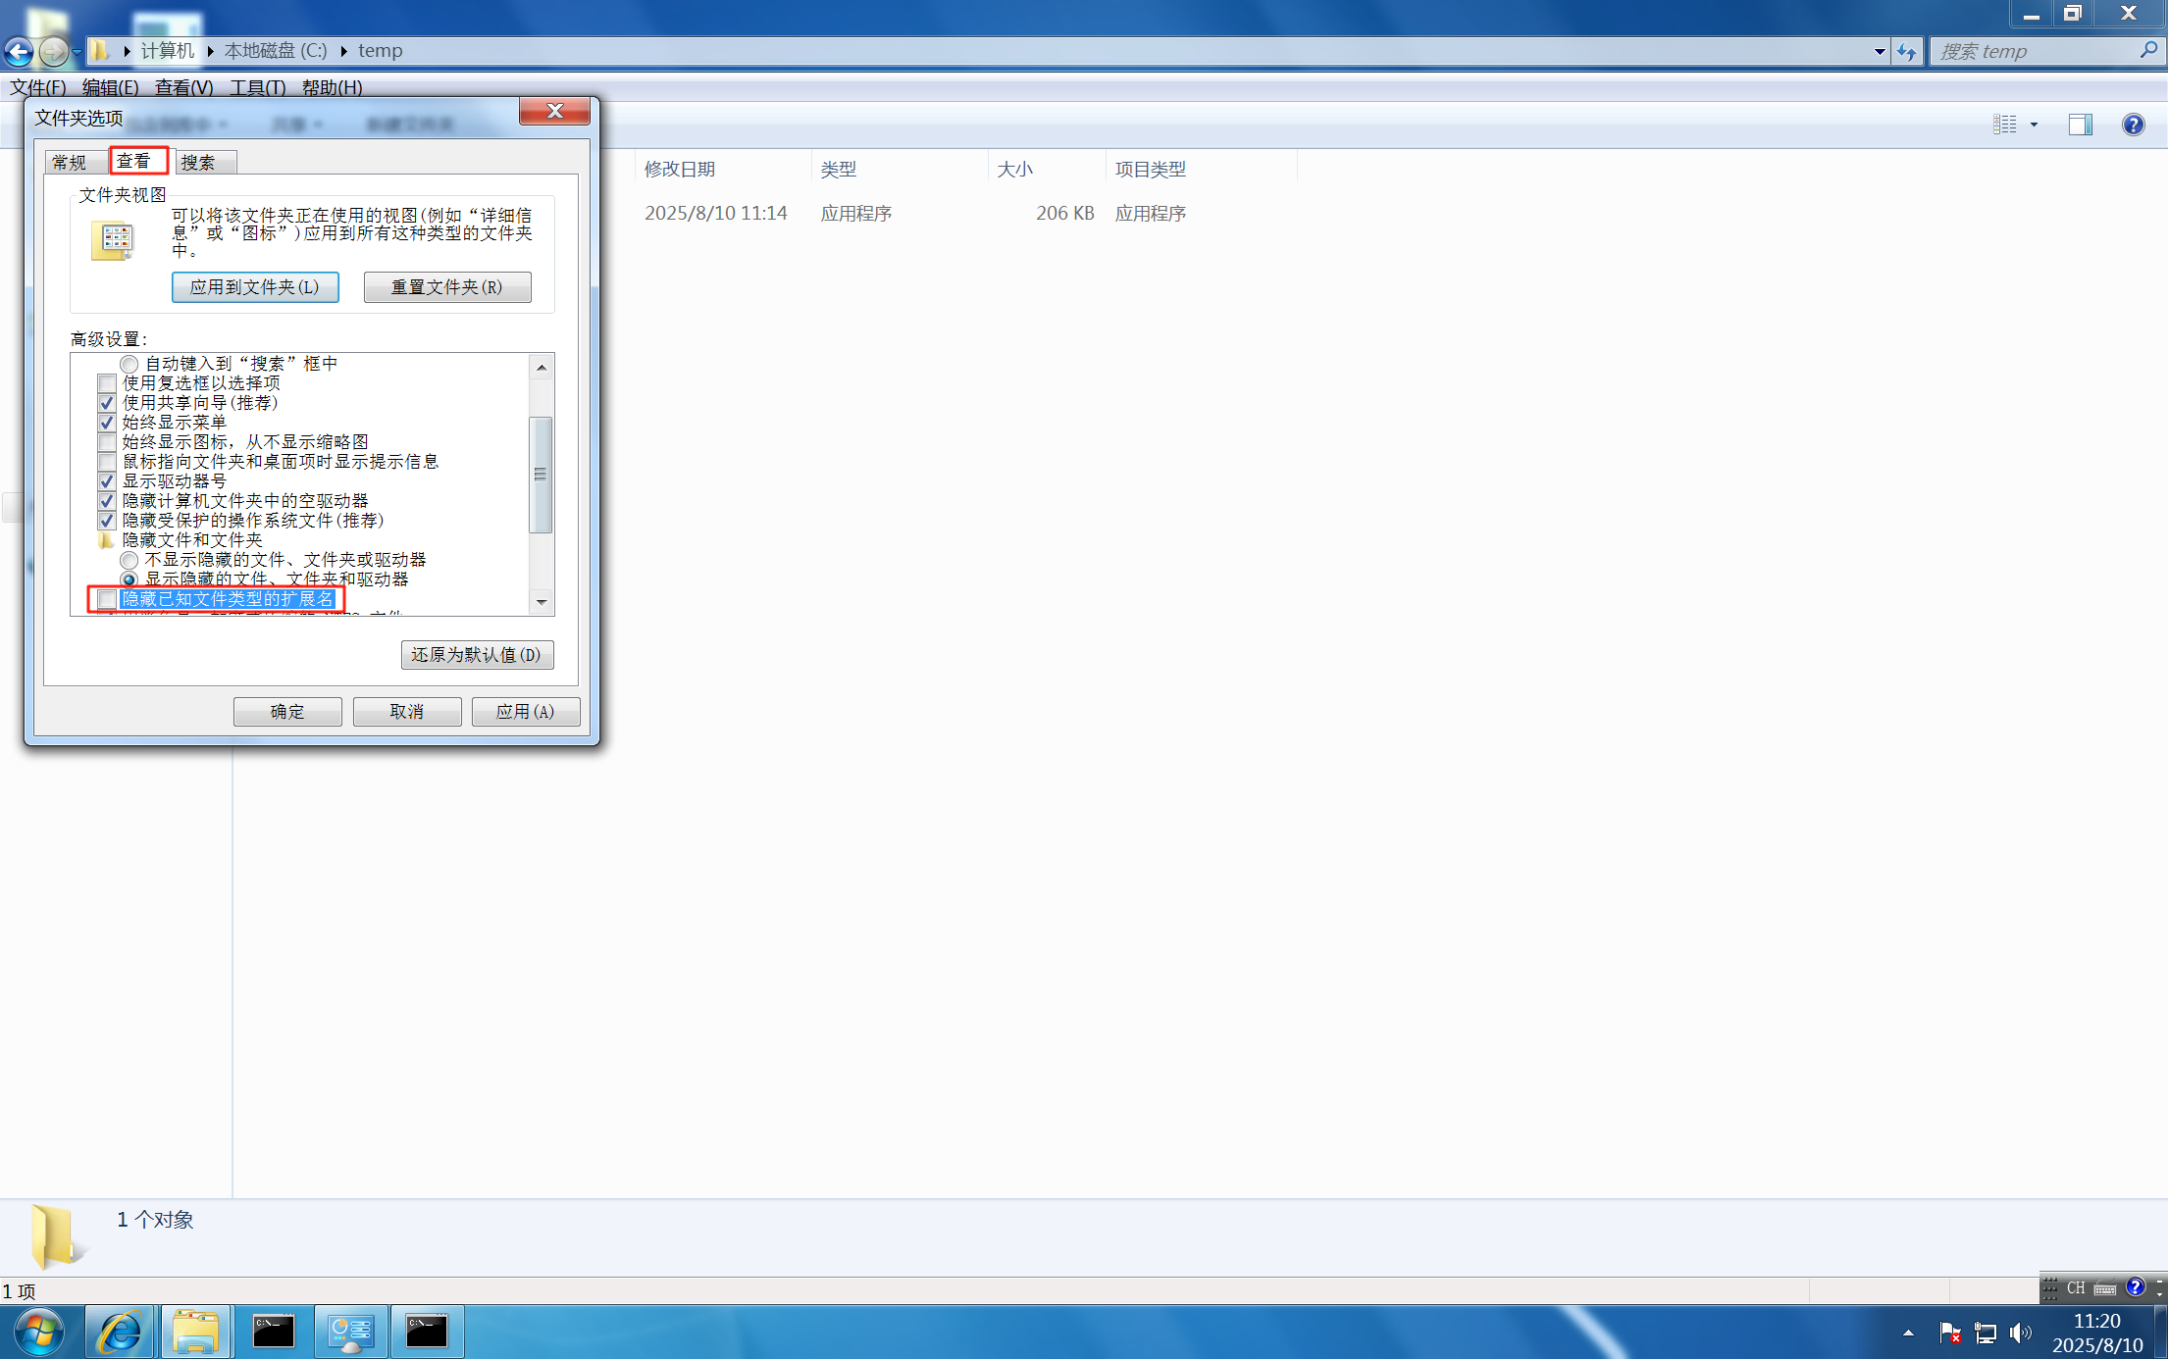Open the view options dropdown arrow
Viewport: 2168px width, 1359px height.
(2034, 125)
